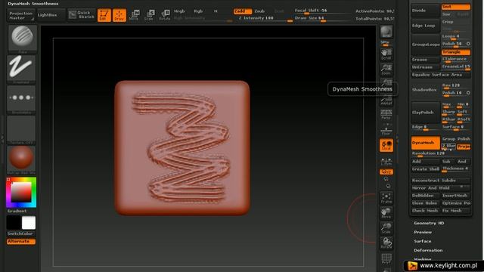The image size is (484, 272).
Task: Click the ClayPolish button
Action: coord(425,113)
